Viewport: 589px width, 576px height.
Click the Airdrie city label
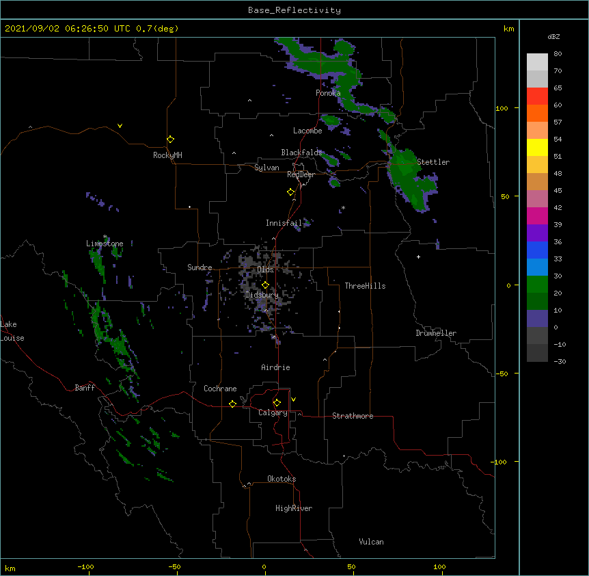click(275, 367)
